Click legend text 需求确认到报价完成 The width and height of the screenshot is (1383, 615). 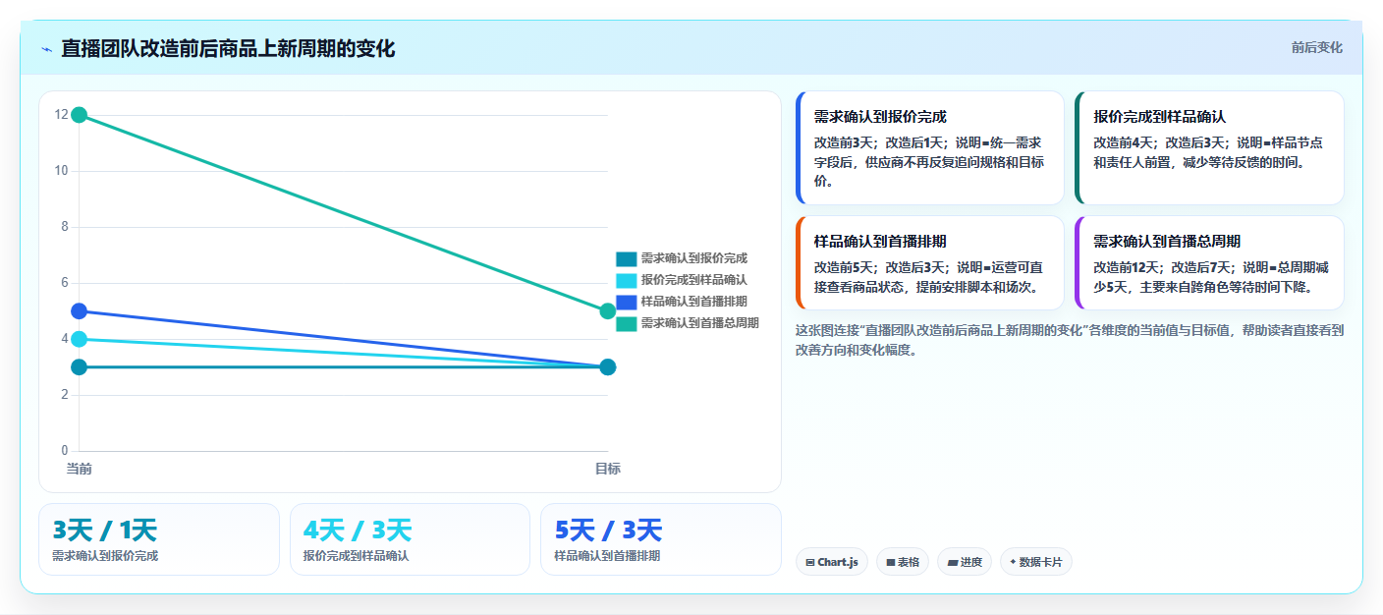[x=694, y=258]
